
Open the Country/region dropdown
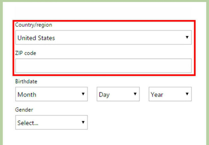103,37
